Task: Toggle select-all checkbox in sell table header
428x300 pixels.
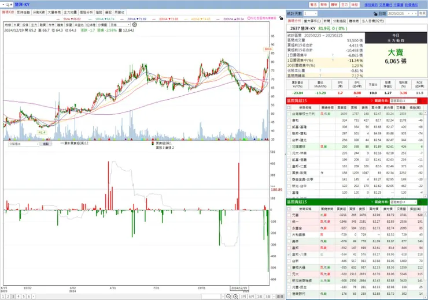Action: tap(289, 209)
